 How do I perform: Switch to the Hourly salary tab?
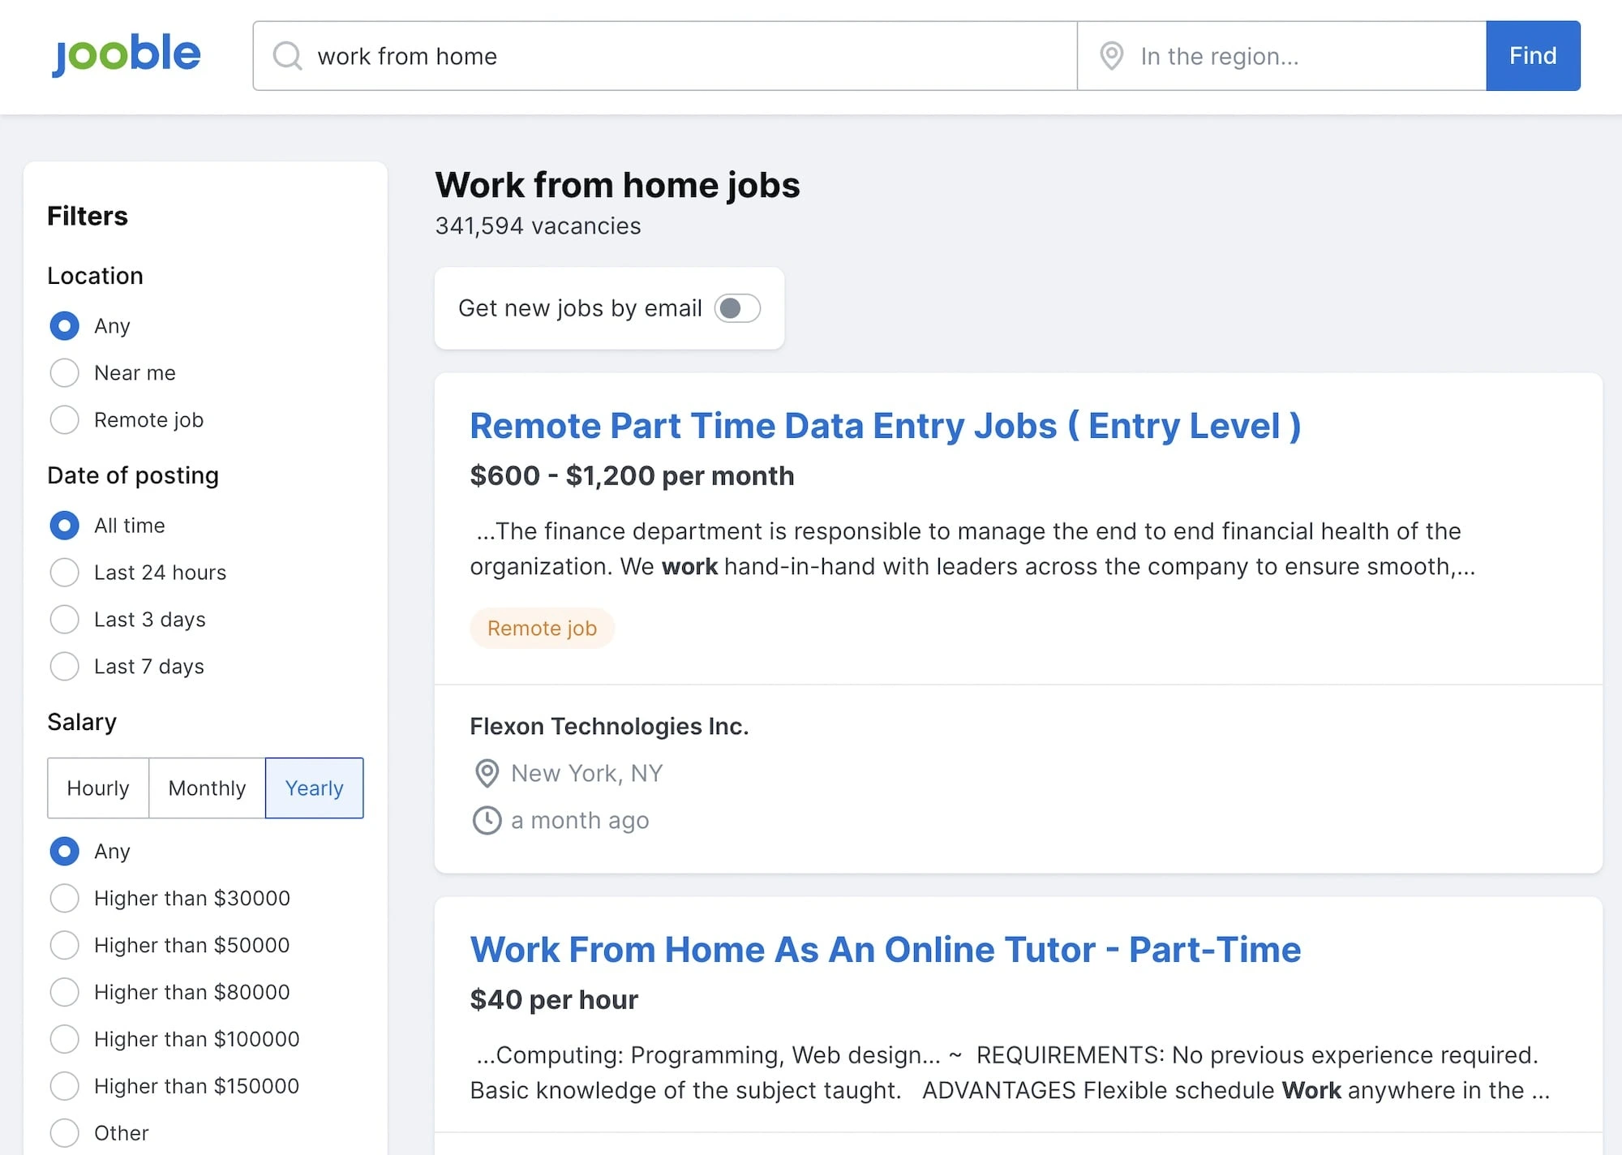(97, 788)
